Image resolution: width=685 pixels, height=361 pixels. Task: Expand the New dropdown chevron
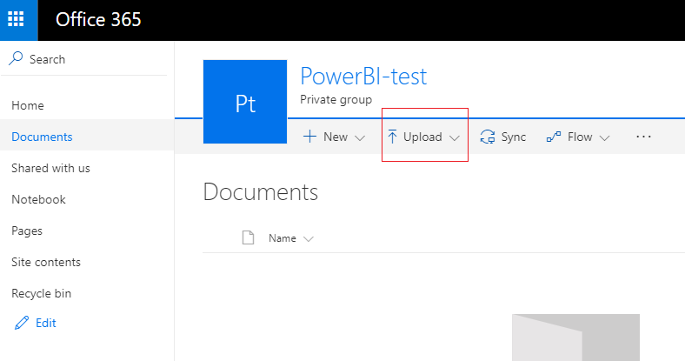click(x=360, y=138)
